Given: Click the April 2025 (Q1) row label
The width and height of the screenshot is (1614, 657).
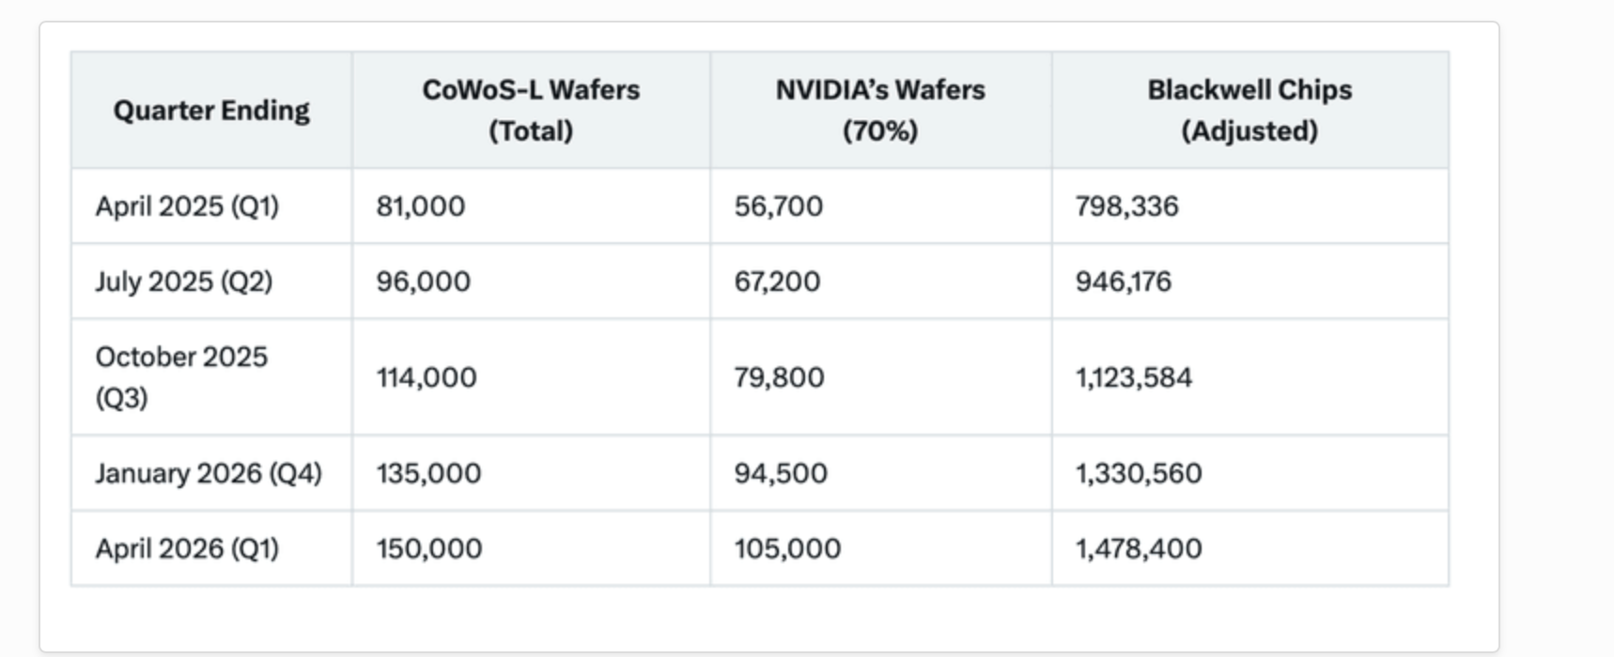Looking at the screenshot, I should (x=188, y=206).
